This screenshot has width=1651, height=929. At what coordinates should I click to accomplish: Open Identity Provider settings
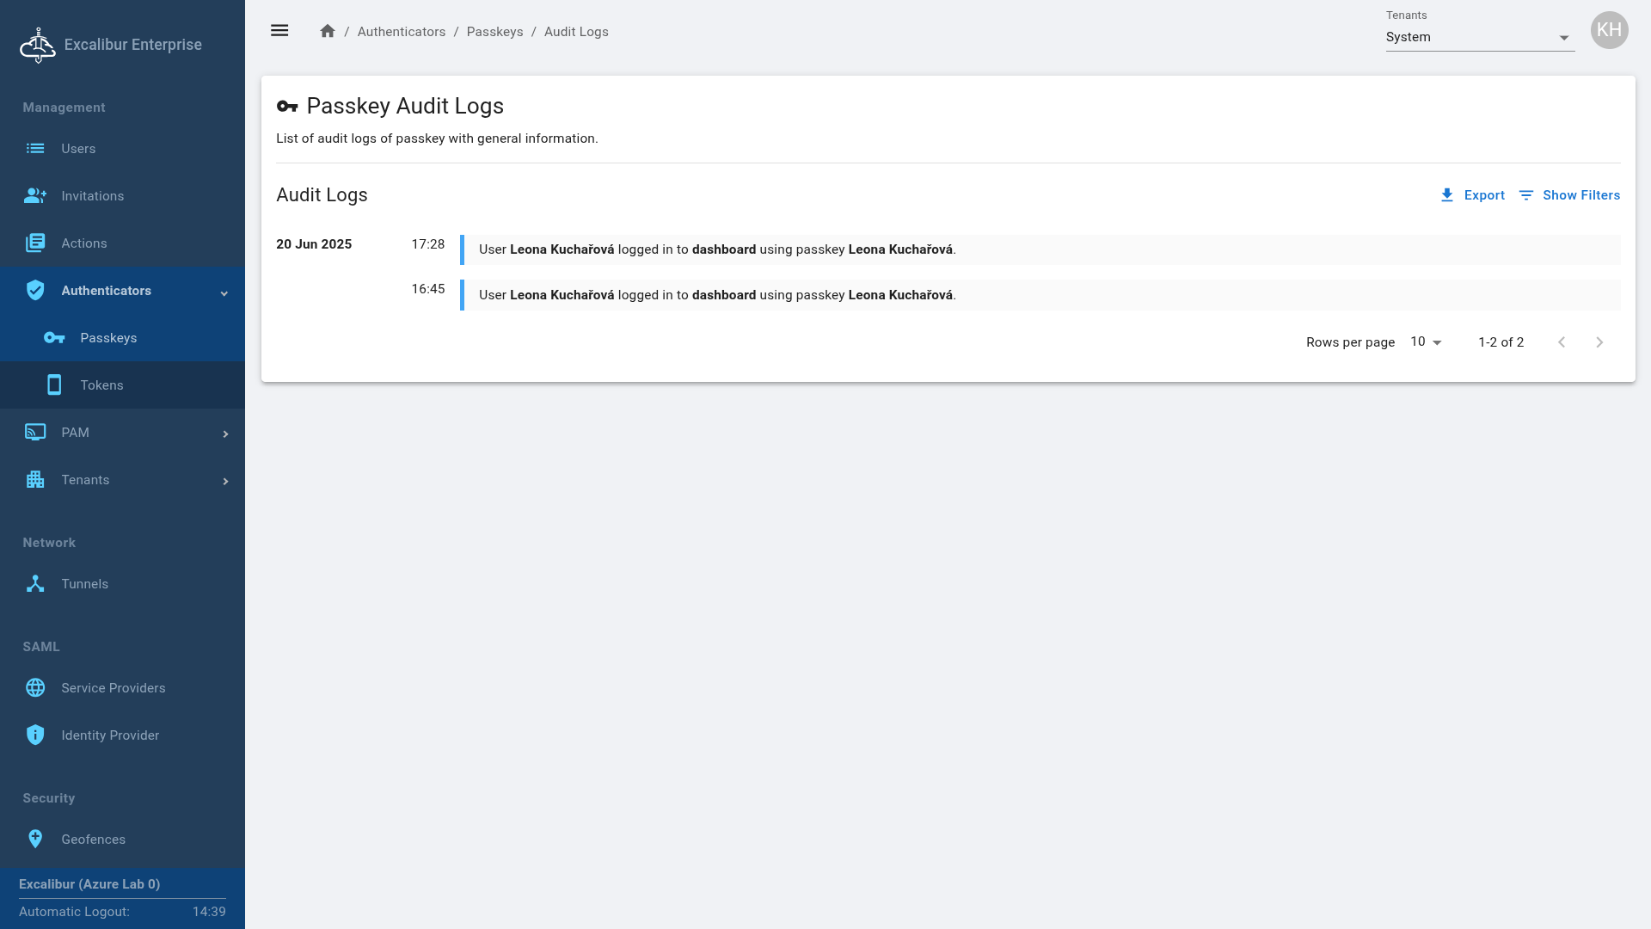110,735
